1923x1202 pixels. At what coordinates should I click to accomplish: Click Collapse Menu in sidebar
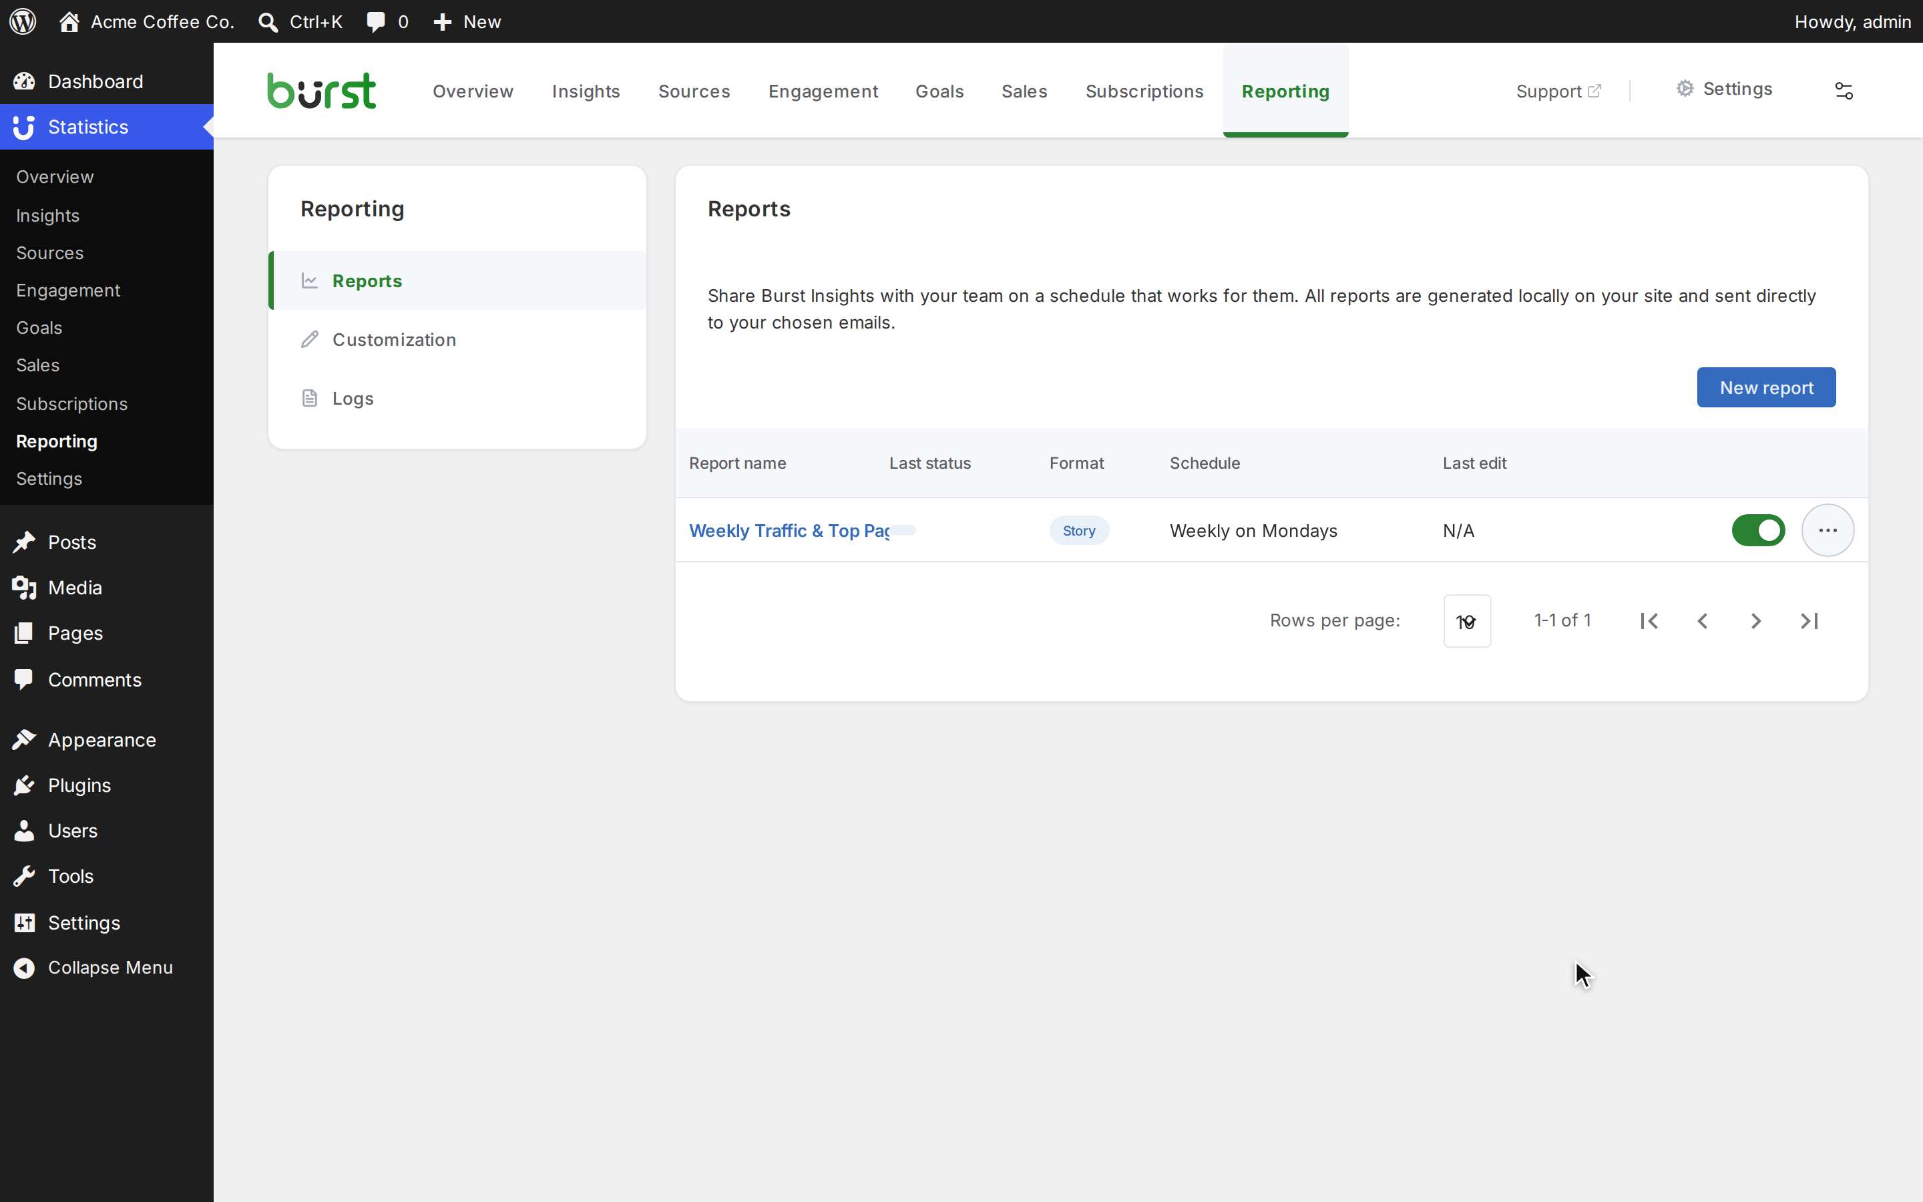pyautogui.click(x=106, y=968)
